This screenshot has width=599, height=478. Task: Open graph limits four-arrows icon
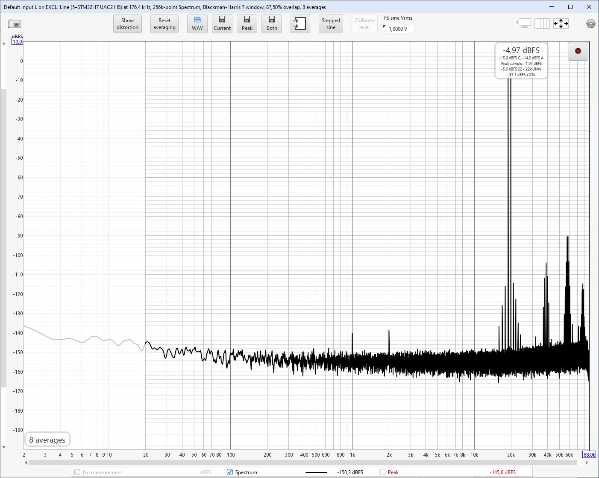pyautogui.click(x=561, y=23)
